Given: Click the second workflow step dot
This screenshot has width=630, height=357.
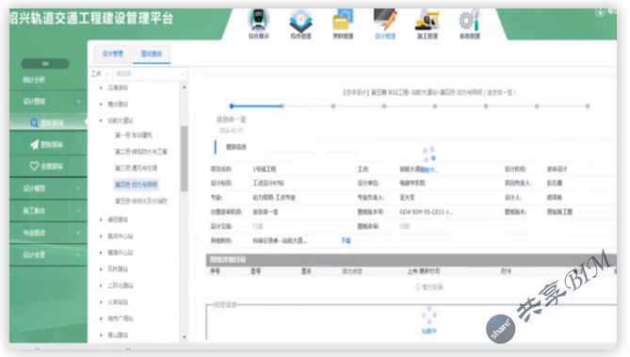Looking at the screenshot, I should coord(283,106).
